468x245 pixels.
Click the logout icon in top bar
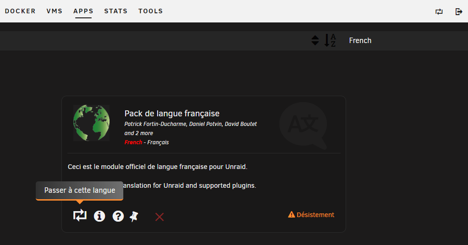pyautogui.click(x=459, y=11)
